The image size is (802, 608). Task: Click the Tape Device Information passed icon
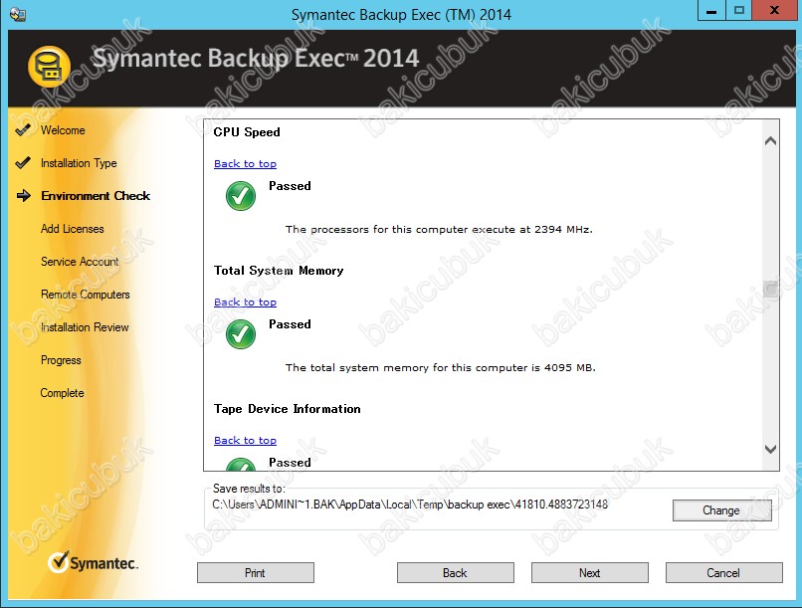pyautogui.click(x=241, y=464)
